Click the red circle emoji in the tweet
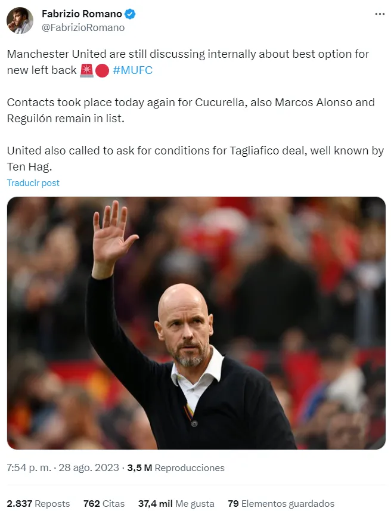This screenshot has width=391, height=511. pos(102,71)
